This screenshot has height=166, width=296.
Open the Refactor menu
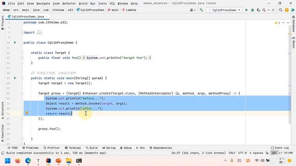69,3
